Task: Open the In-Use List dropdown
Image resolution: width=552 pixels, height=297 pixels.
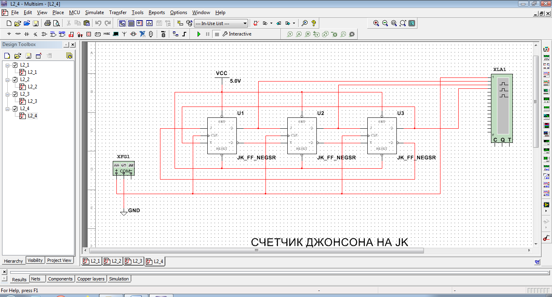Action: pos(221,23)
